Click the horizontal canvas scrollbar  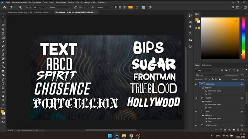pos(111,131)
